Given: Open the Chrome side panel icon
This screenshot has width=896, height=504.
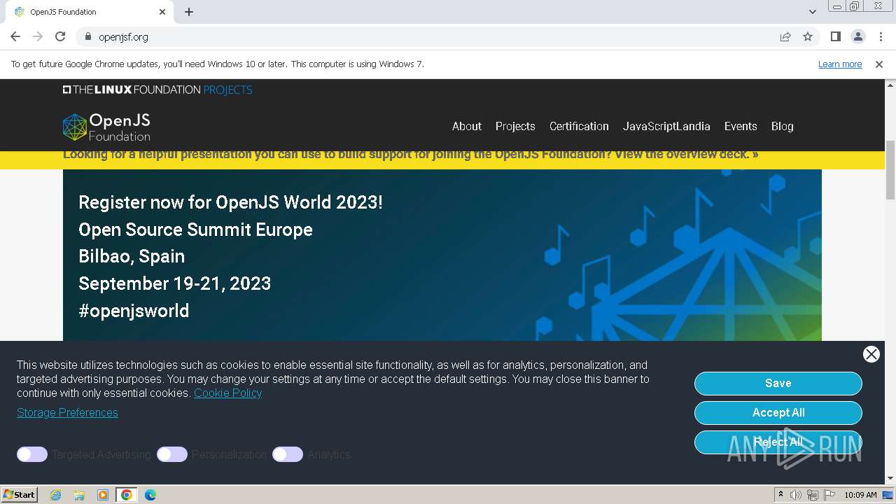Looking at the screenshot, I should click(x=836, y=36).
